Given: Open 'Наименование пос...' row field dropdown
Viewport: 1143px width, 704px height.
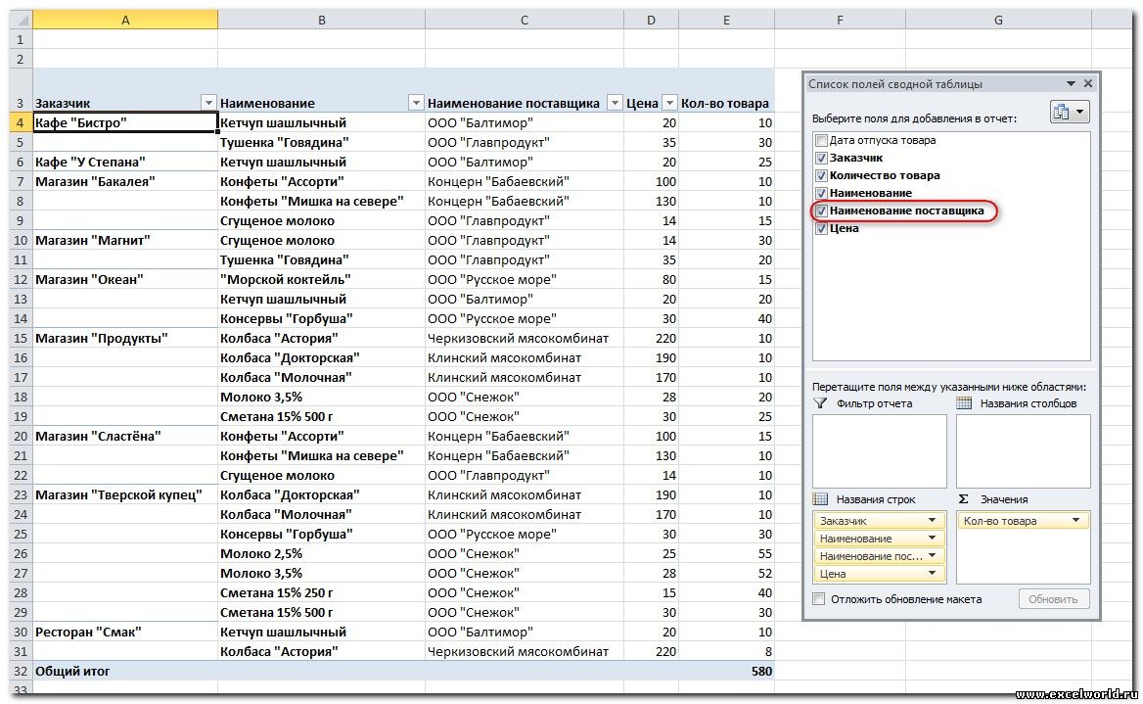Looking at the screenshot, I should [x=932, y=555].
